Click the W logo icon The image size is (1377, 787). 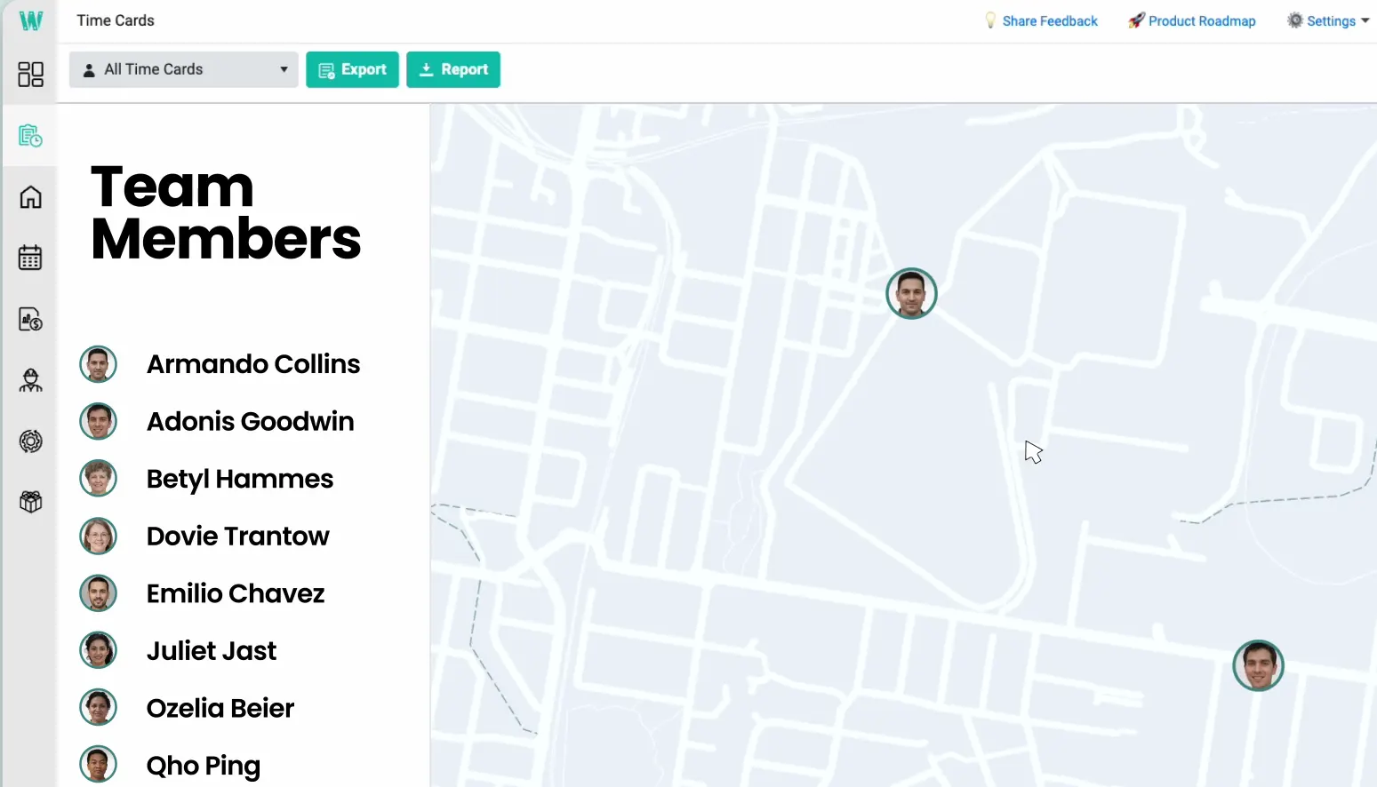pyautogui.click(x=31, y=20)
